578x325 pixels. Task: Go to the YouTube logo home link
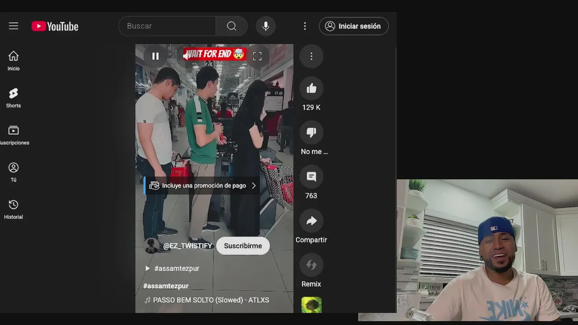click(55, 26)
